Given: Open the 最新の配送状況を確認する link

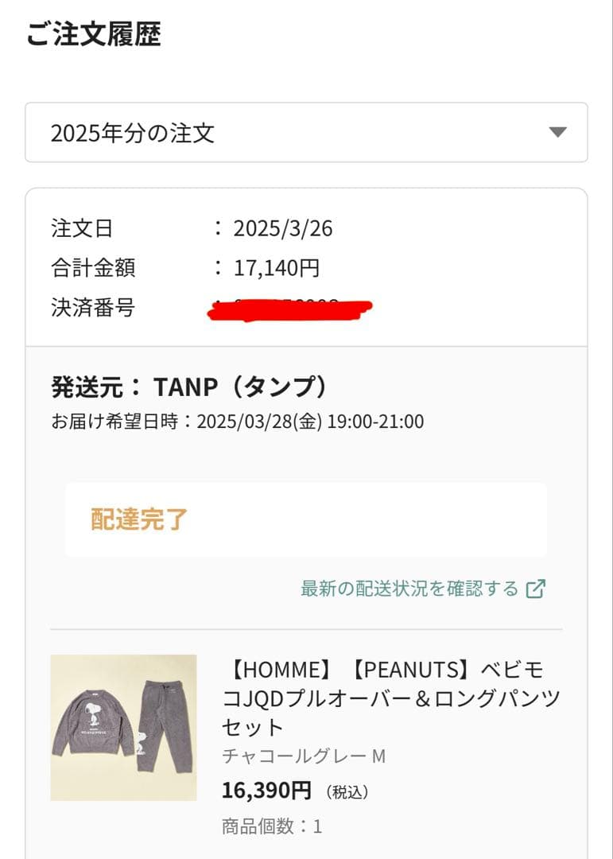Looking at the screenshot, I should (409, 589).
